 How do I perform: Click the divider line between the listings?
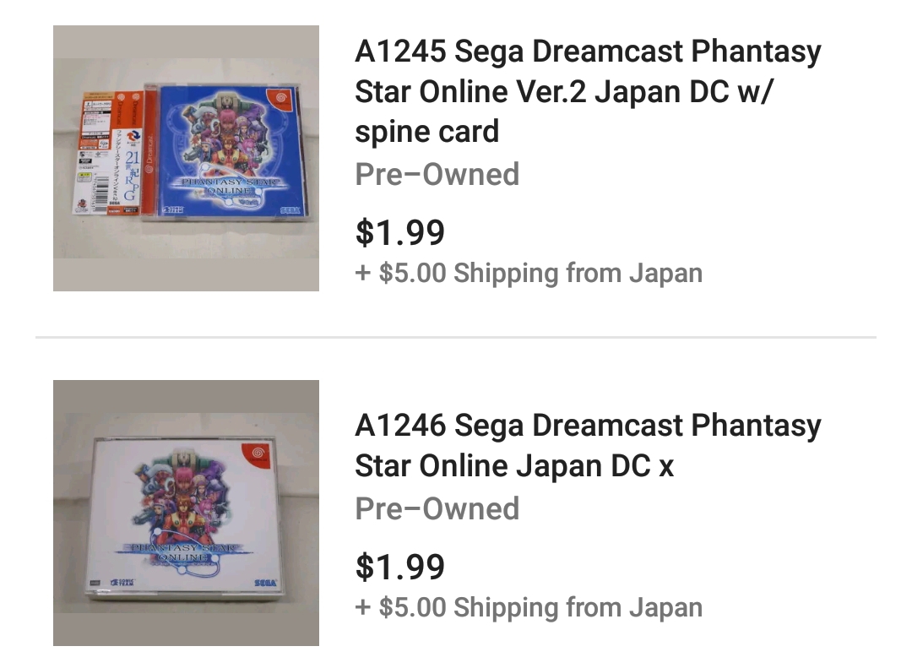click(456, 337)
